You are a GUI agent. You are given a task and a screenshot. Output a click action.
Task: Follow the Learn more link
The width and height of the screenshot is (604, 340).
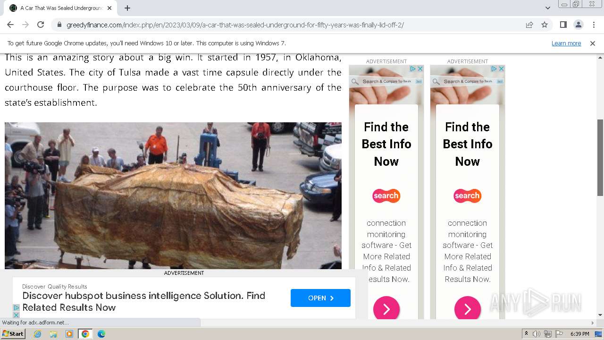(x=566, y=43)
